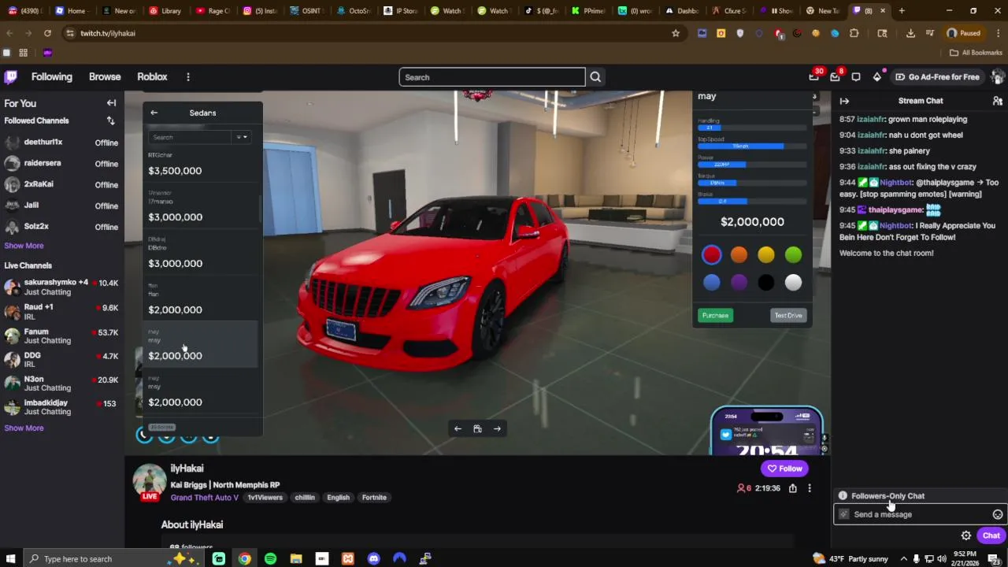Open a new browser tab
This screenshot has height=567, width=1008.
coord(902,11)
